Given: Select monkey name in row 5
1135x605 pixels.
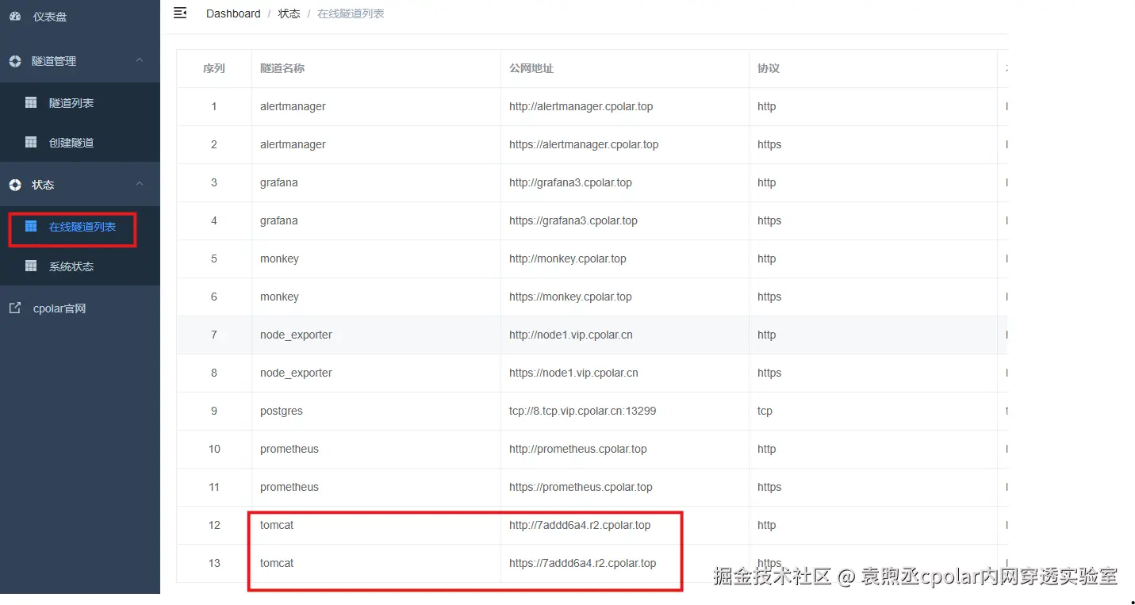Looking at the screenshot, I should coord(279,258).
